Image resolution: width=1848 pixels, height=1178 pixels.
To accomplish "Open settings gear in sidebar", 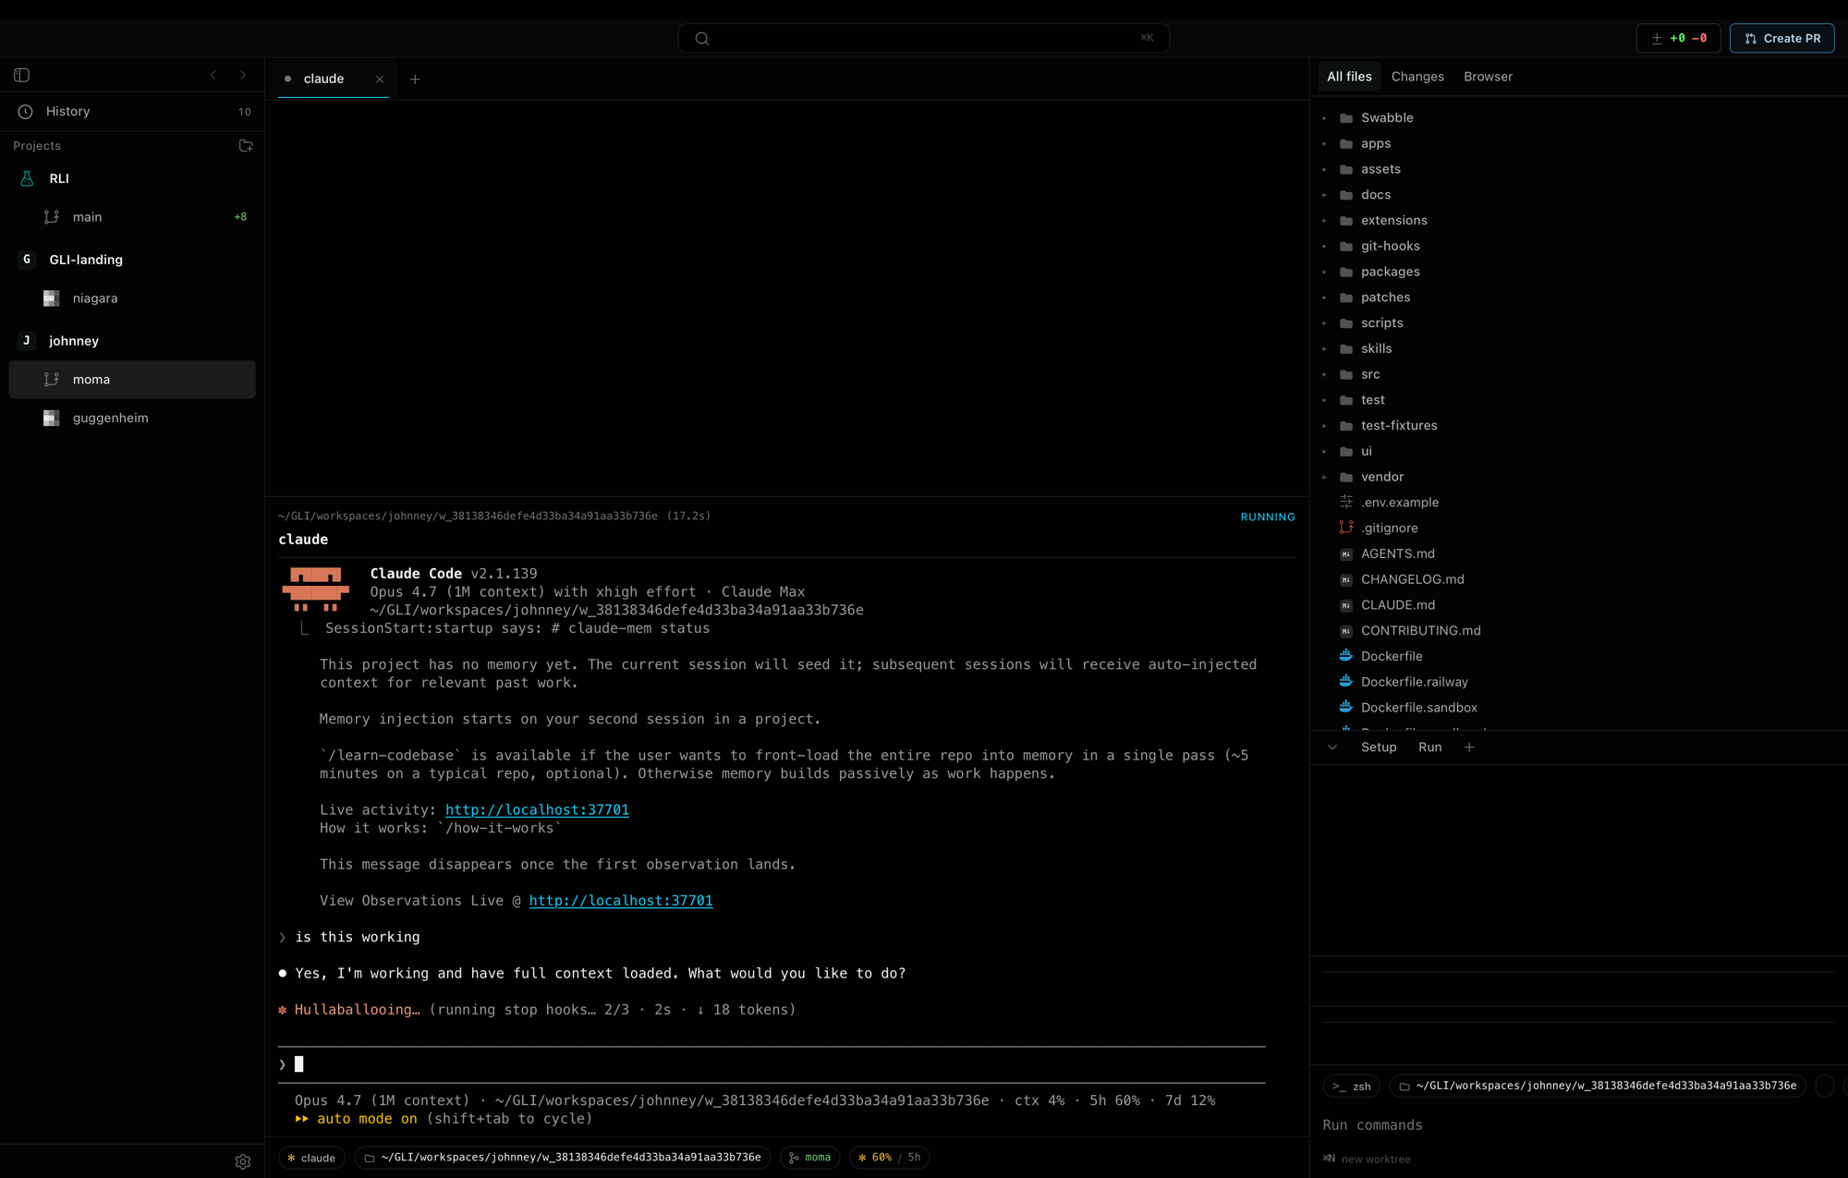I will click(243, 1161).
